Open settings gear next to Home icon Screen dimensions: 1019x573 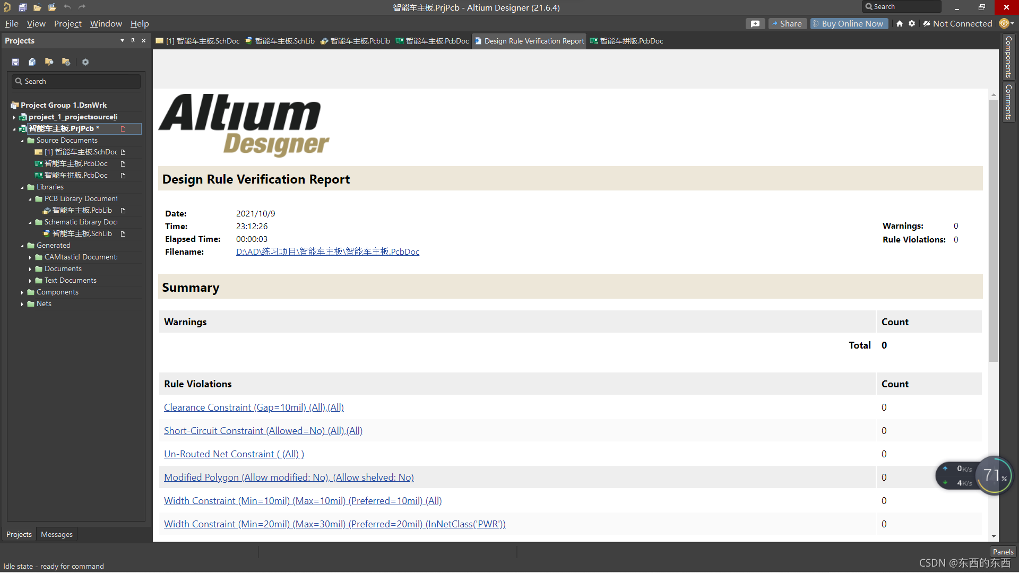(x=912, y=23)
